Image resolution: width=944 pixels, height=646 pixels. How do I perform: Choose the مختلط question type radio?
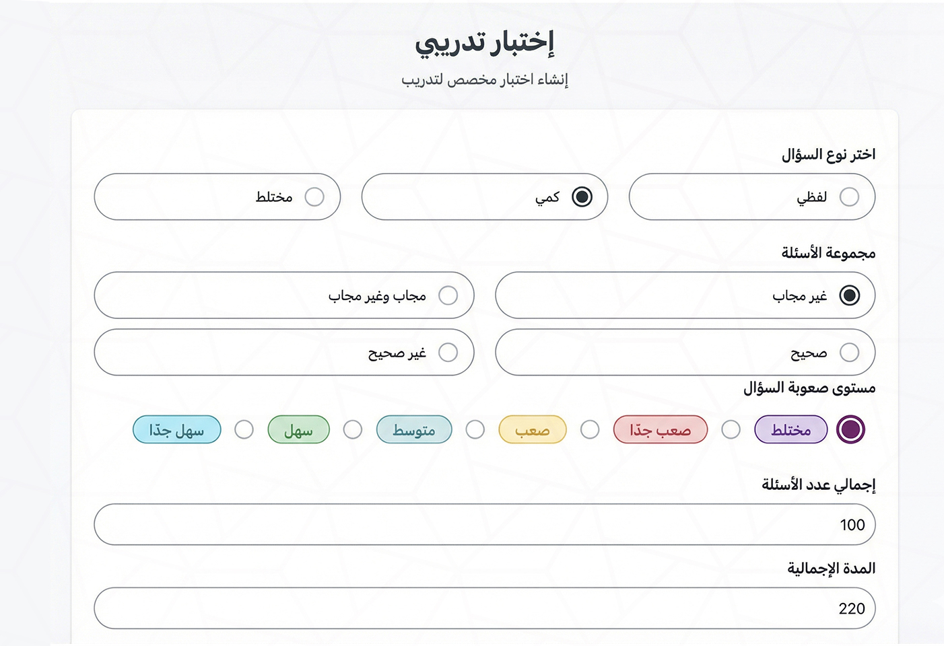click(314, 196)
